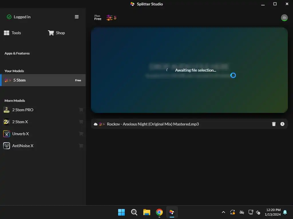Click the 2 Stem PRO icon
Viewport: 293px width, 219px height.
(7, 110)
